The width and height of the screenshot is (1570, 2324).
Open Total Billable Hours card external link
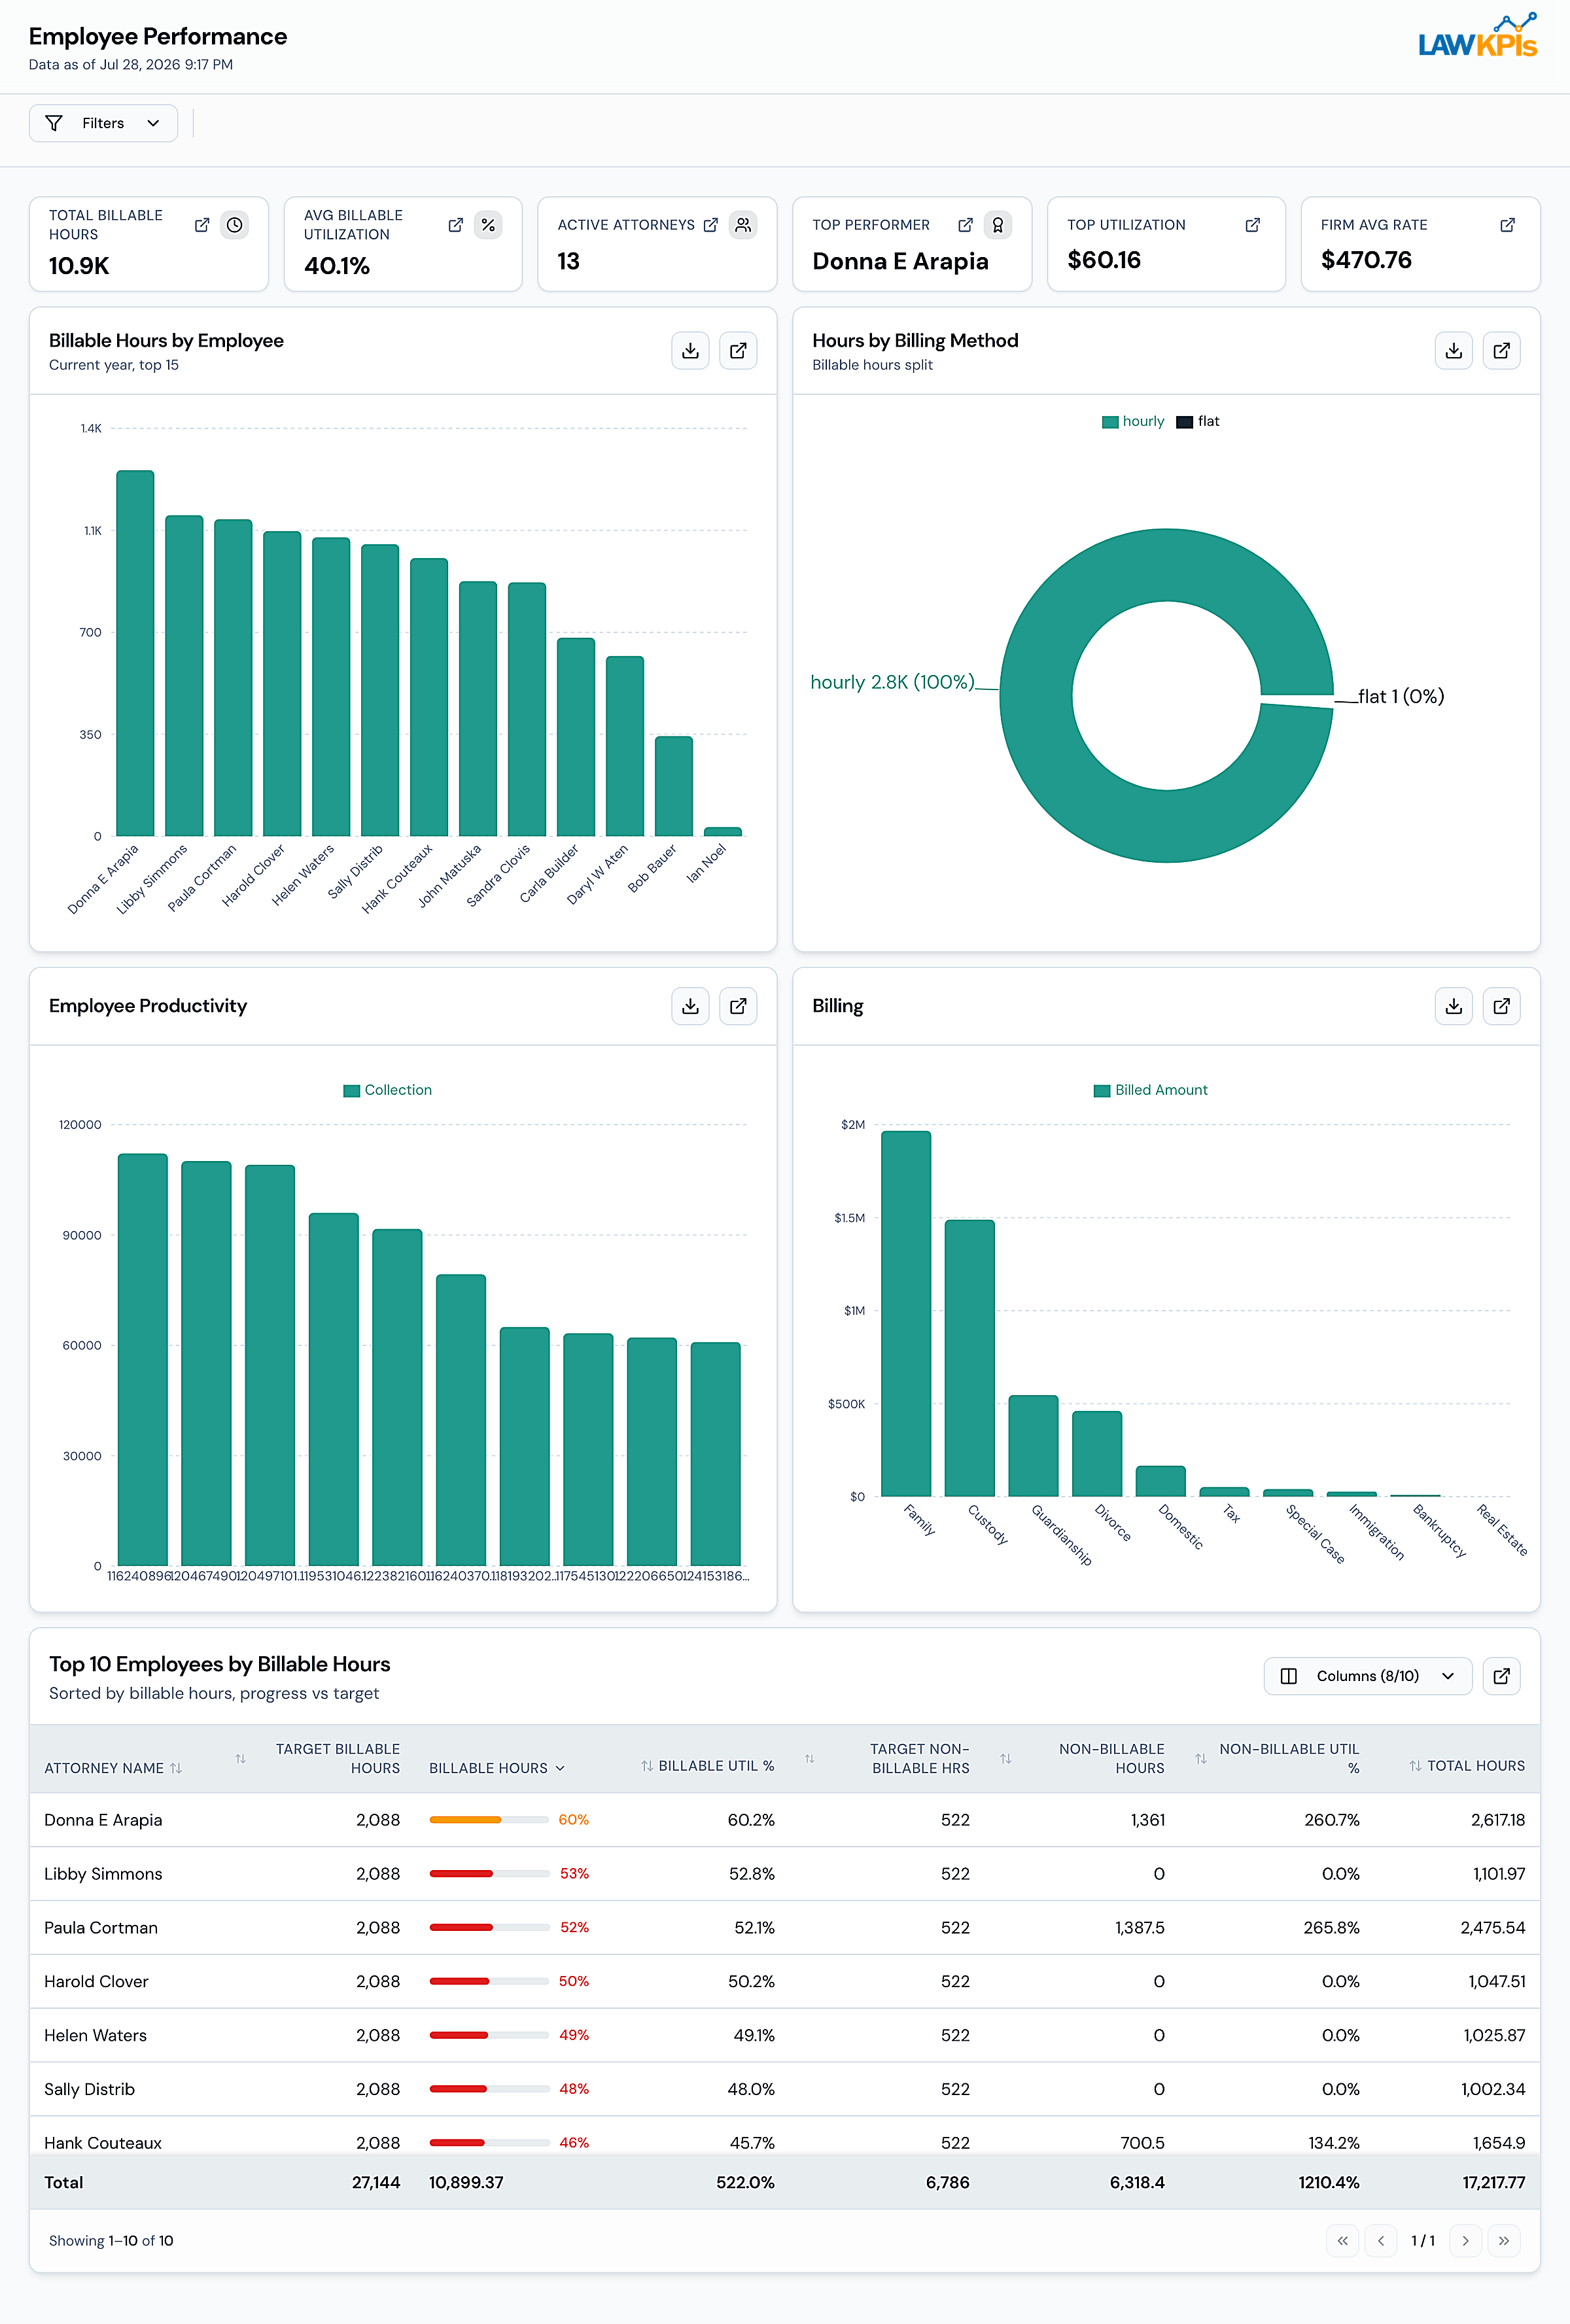pos(202,225)
